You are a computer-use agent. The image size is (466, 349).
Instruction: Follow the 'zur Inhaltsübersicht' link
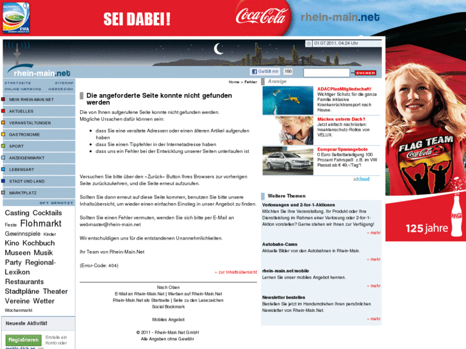point(236,272)
